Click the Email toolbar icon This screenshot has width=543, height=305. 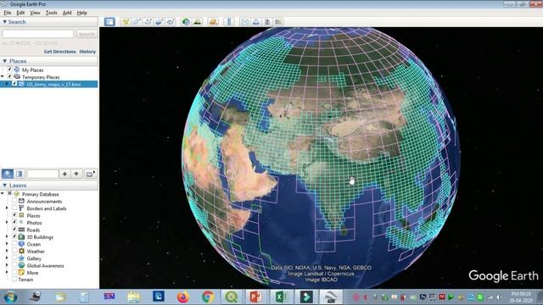click(245, 22)
